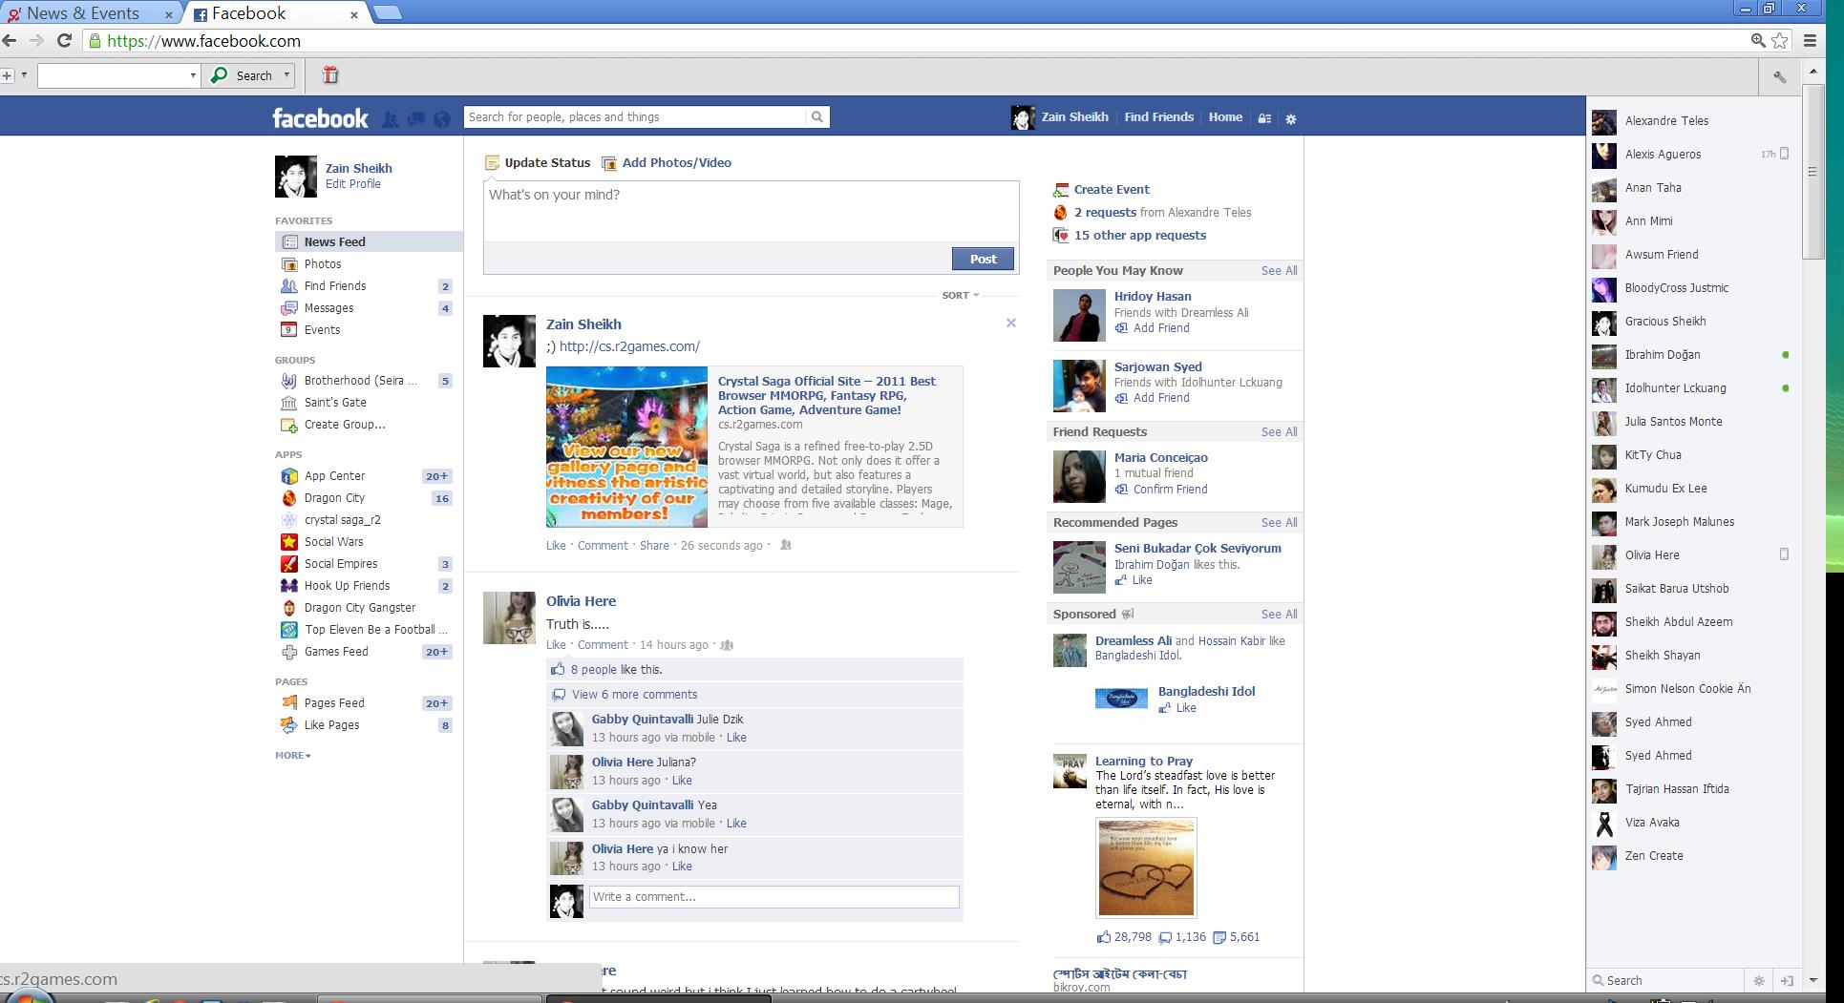The image size is (1844, 1003).
Task: Hide the chat sidebar with the arrow icon
Action: coord(1787,980)
